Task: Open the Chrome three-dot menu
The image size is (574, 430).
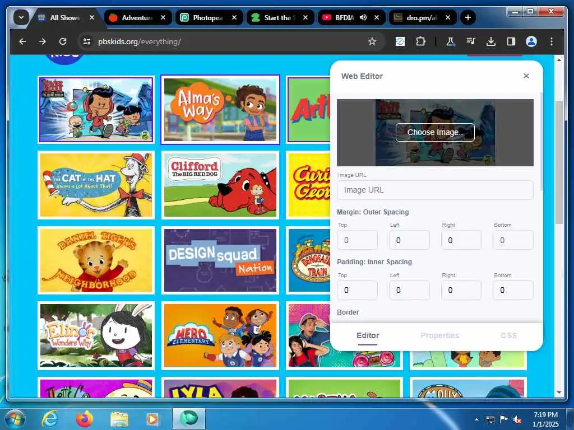Action: coord(552,41)
